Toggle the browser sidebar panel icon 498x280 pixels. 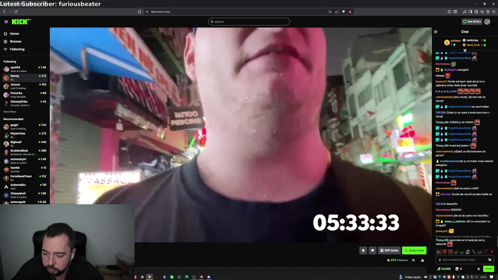(470, 12)
